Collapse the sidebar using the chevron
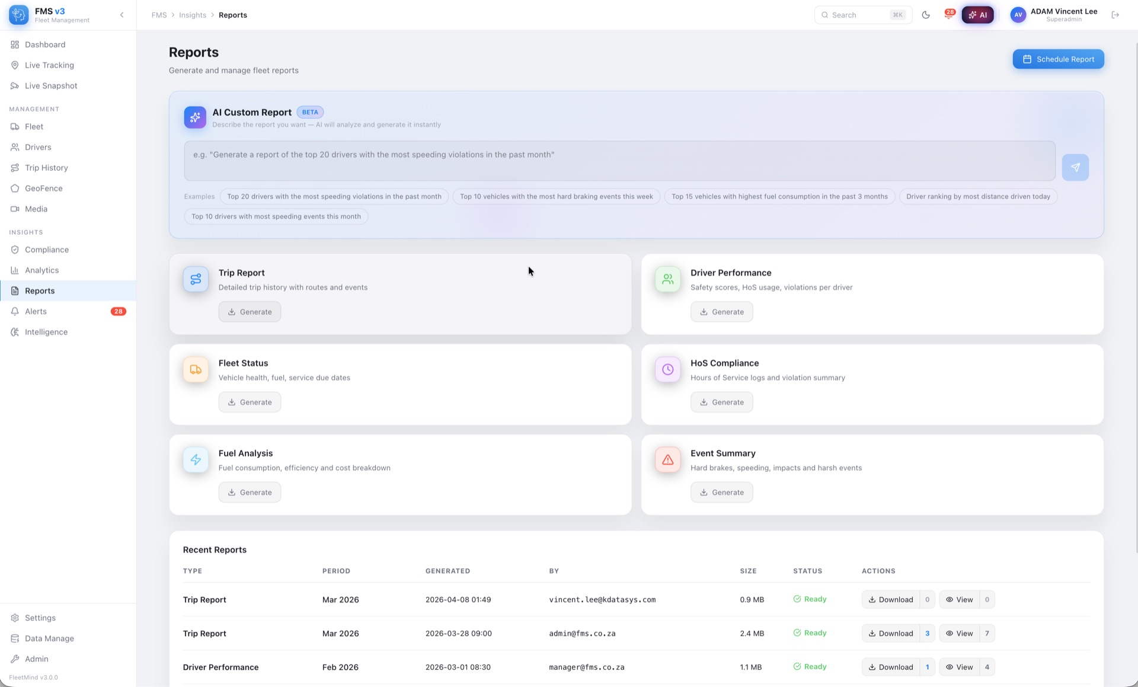Viewport: 1138px width, 687px height. [x=122, y=14]
